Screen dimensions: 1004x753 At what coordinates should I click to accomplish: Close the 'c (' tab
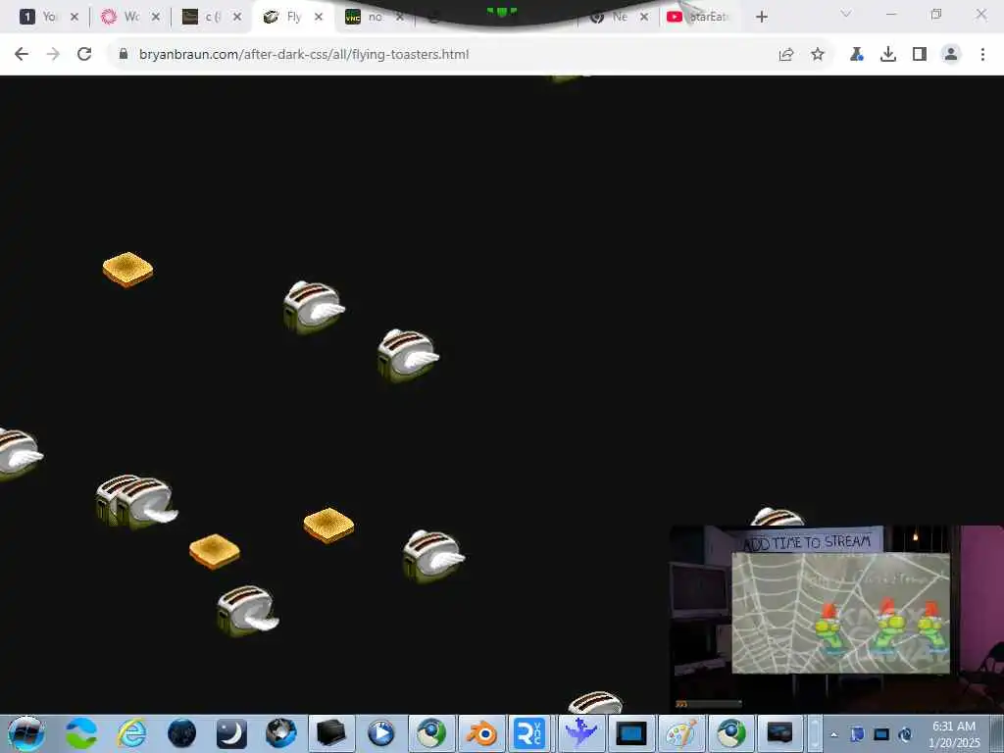[237, 18]
